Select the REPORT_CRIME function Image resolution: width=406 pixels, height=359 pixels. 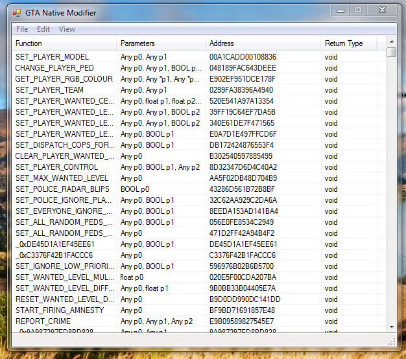tap(43, 321)
